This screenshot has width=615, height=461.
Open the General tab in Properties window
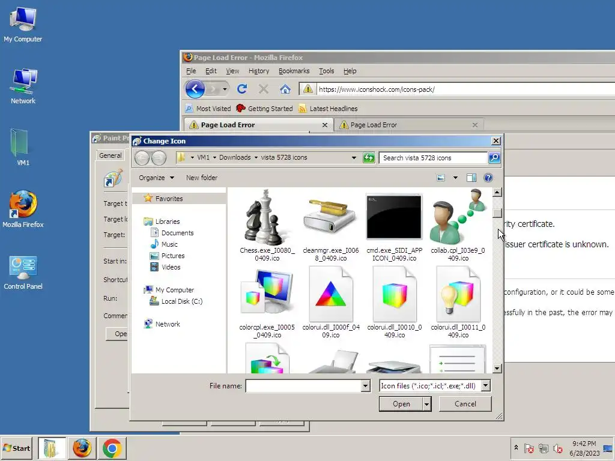(x=111, y=155)
